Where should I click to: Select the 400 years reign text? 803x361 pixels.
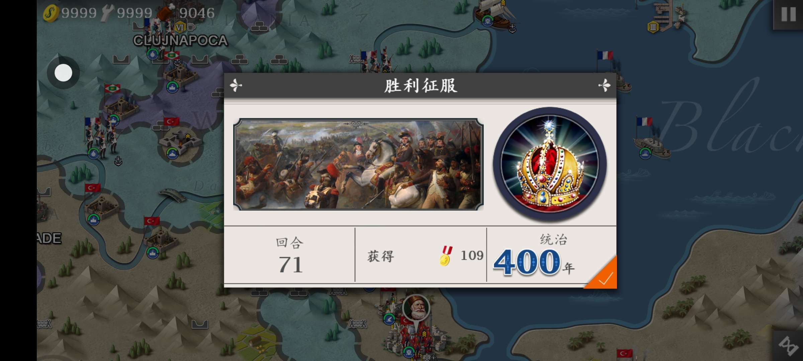pyautogui.click(x=534, y=262)
